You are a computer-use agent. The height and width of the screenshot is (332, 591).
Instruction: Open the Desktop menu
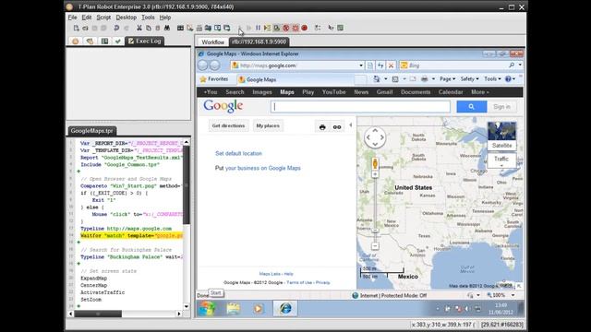[x=127, y=18]
